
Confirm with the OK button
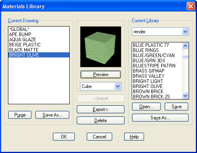(64, 137)
